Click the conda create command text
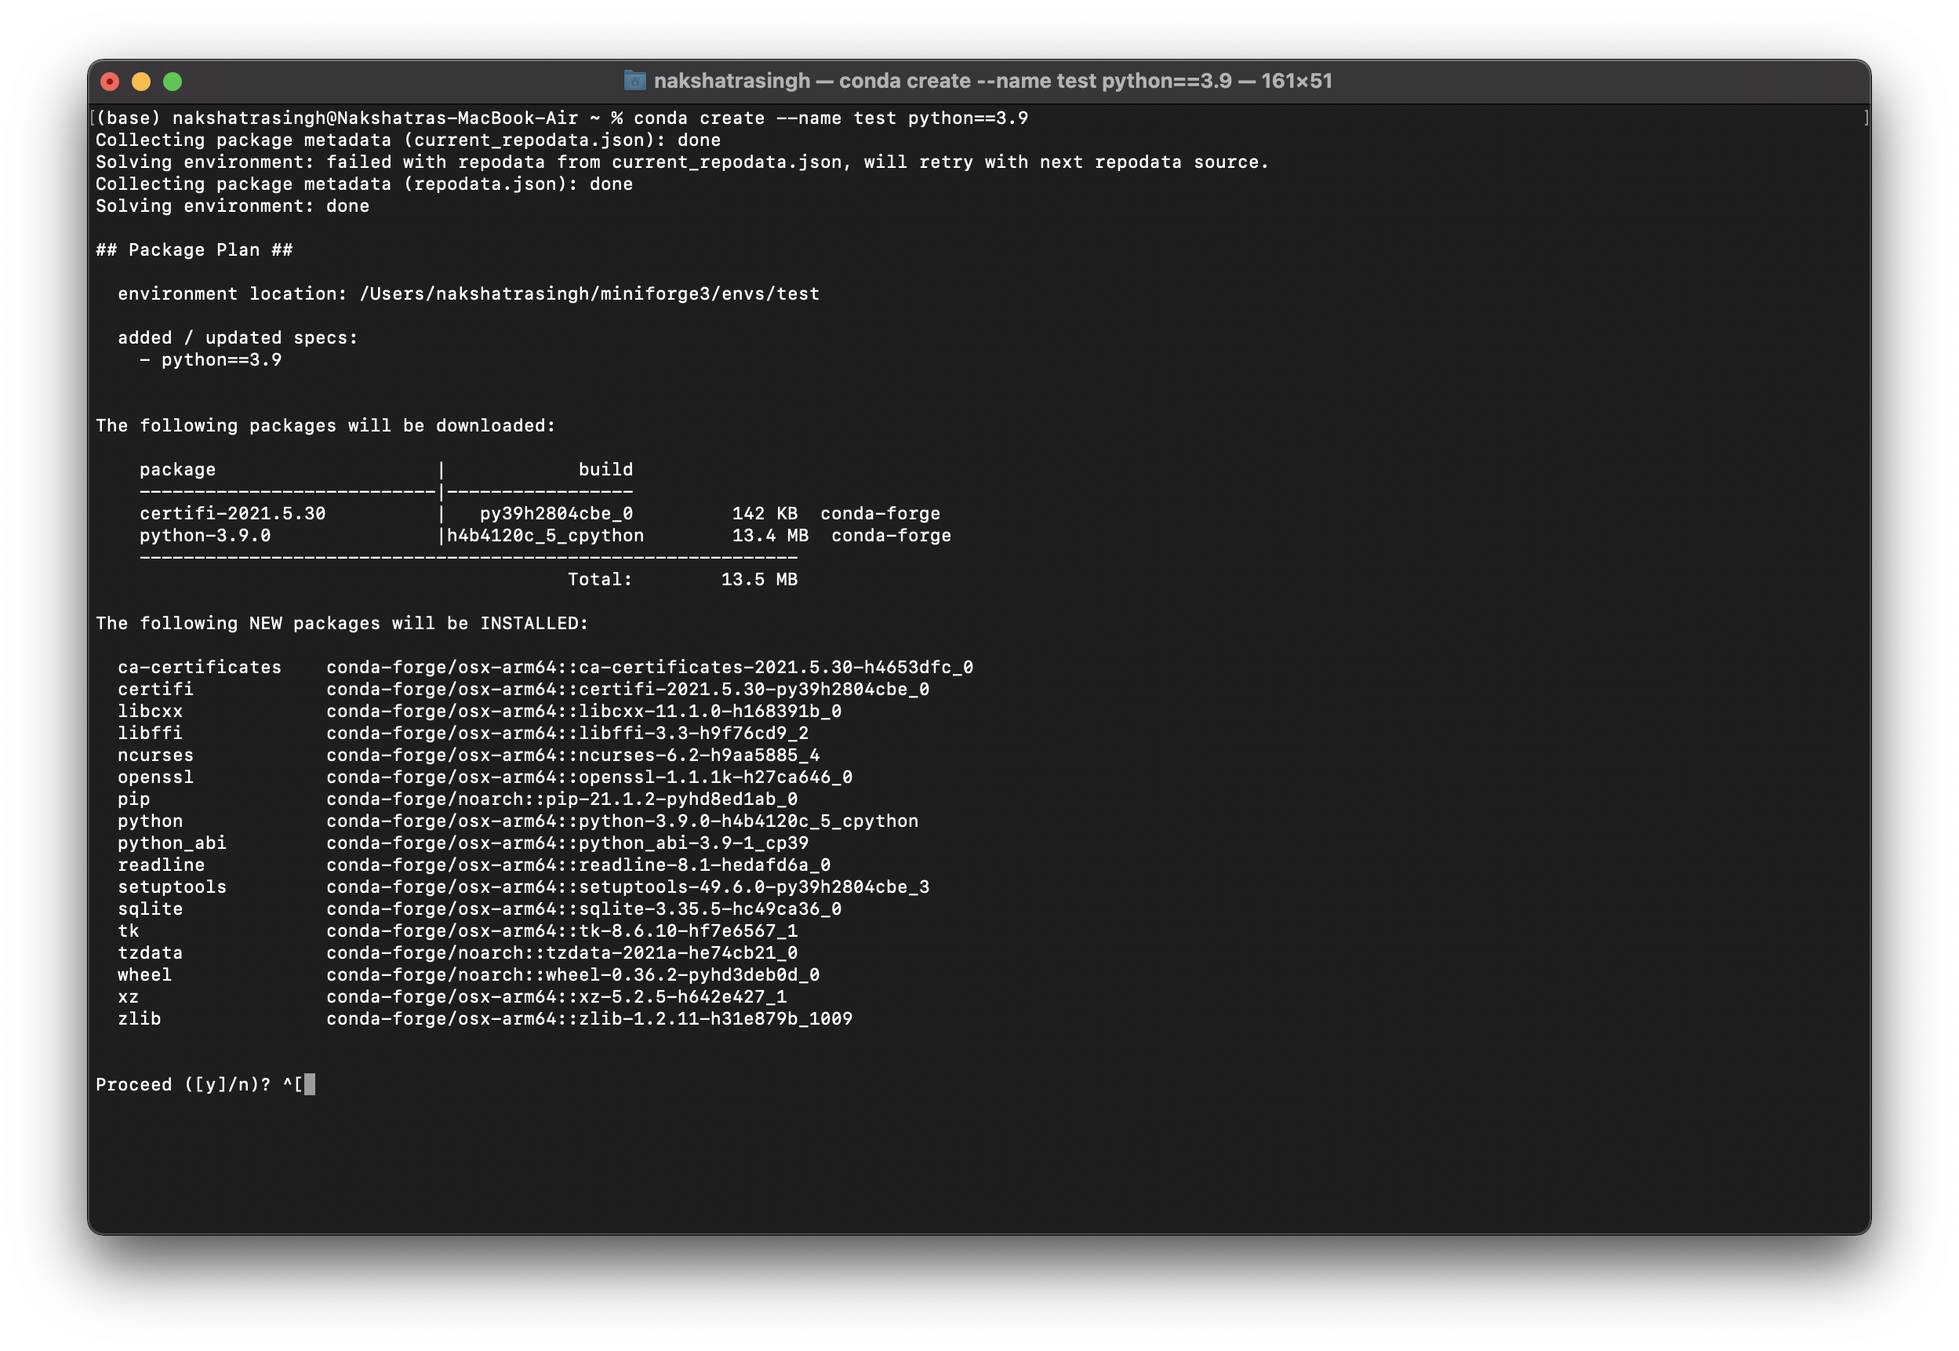The width and height of the screenshot is (1959, 1351). click(x=829, y=118)
